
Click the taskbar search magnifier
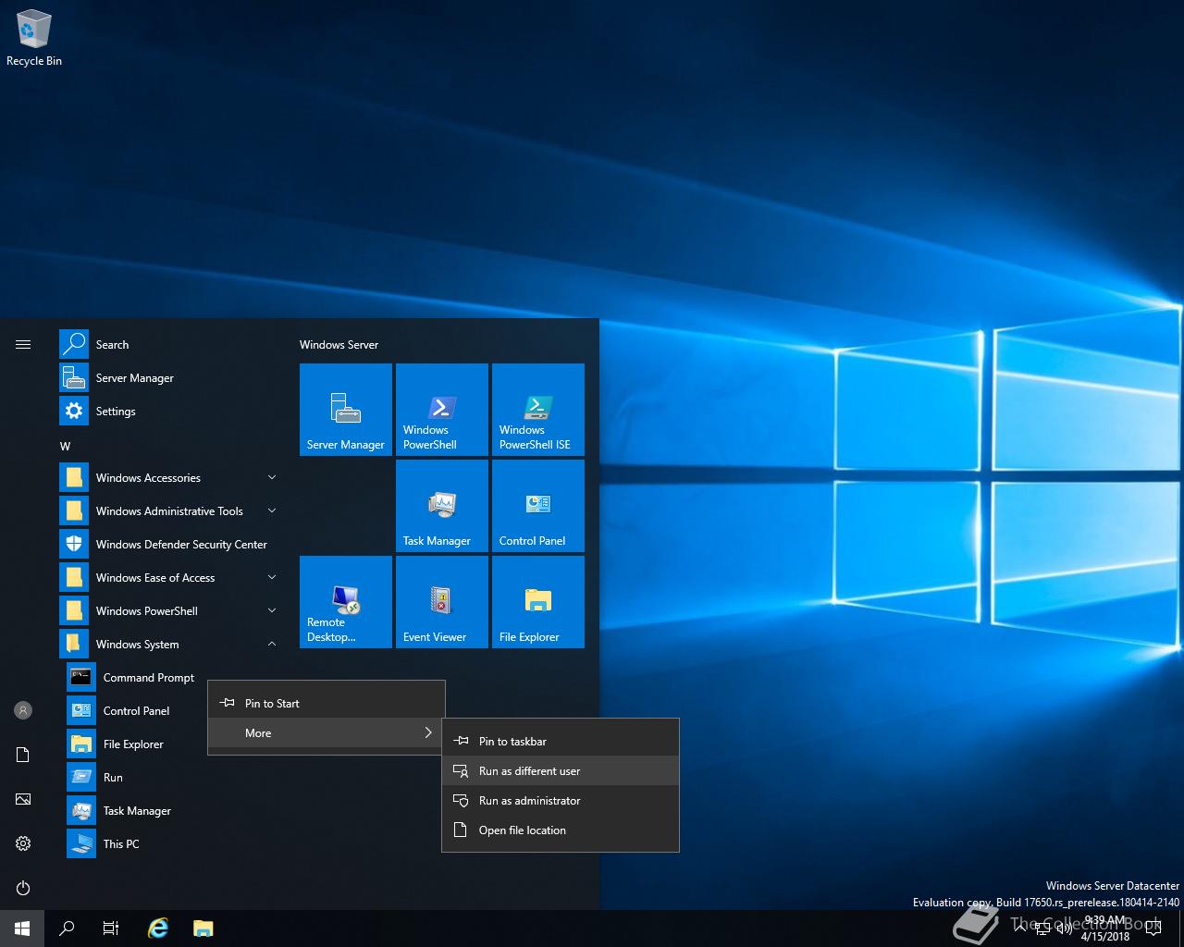pyautogui.click(x=67, y=929)
